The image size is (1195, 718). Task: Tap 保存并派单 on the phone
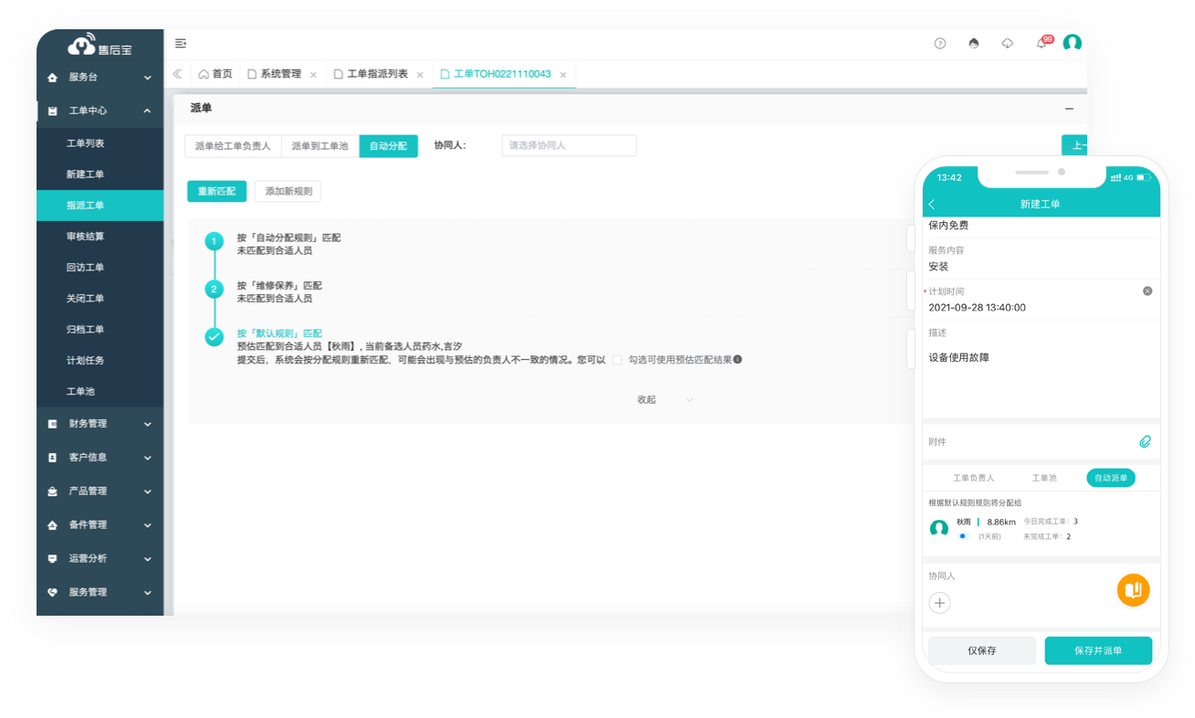point(1098,650)
